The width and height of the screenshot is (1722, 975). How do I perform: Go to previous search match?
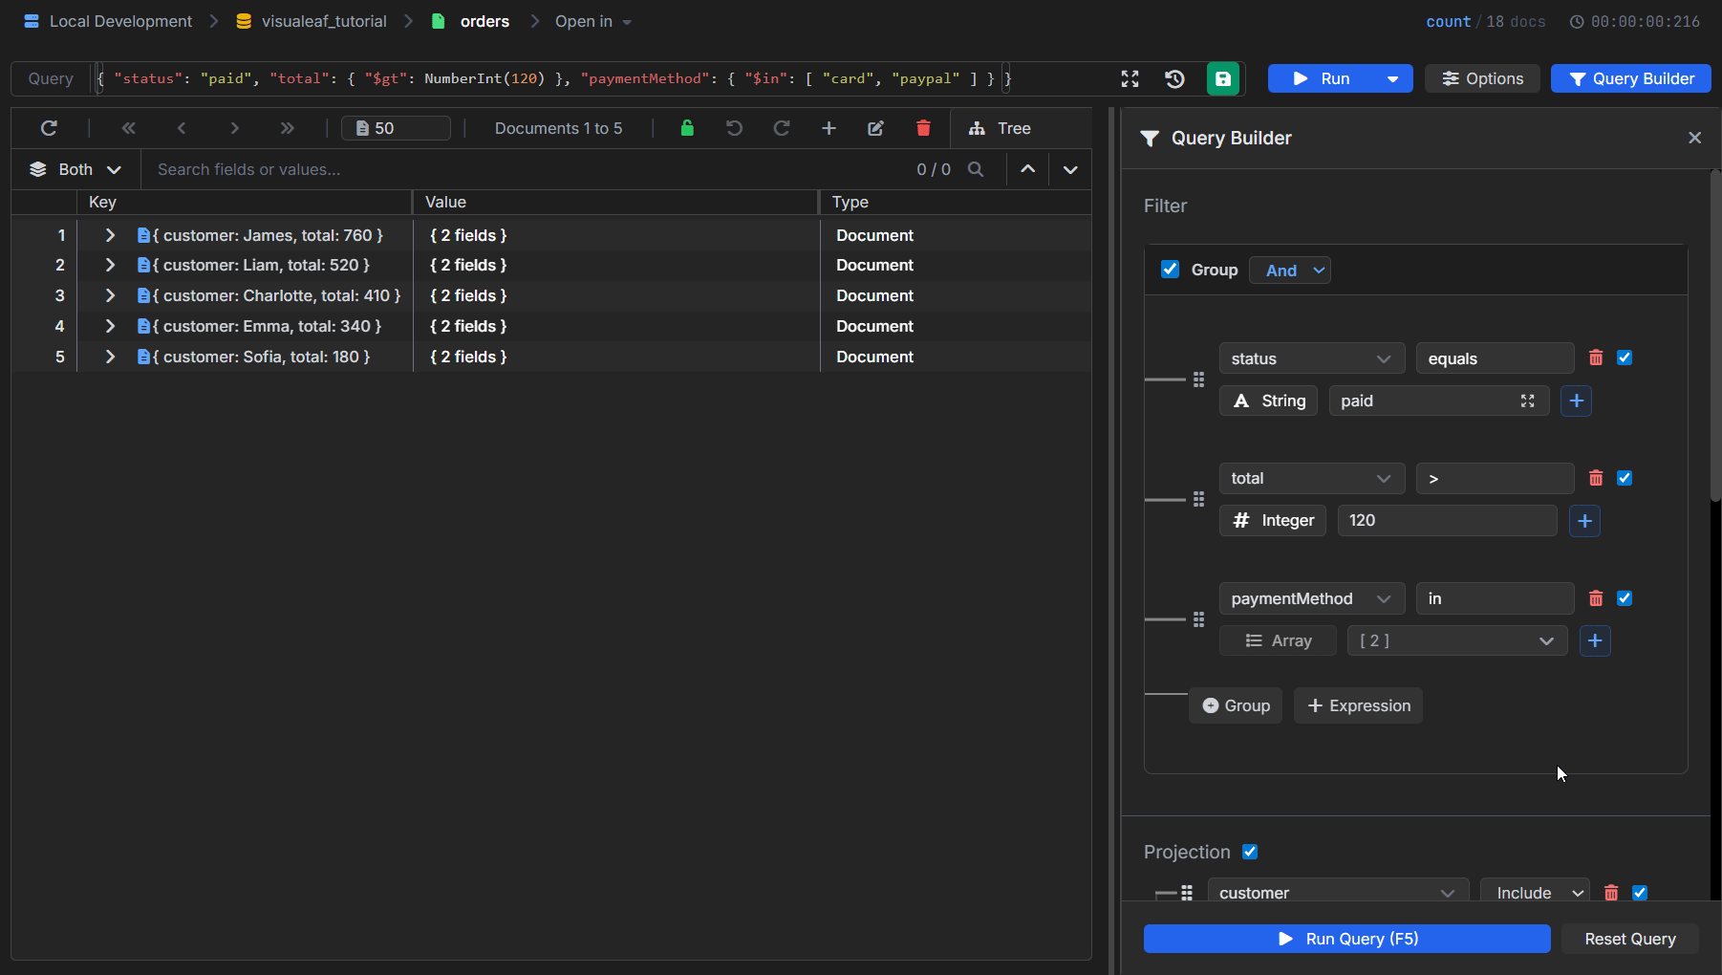tap(1027, 169)
